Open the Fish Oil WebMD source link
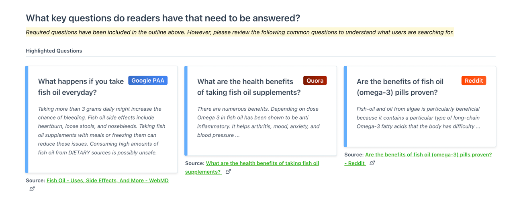The image size is (521, 205). 108,181
